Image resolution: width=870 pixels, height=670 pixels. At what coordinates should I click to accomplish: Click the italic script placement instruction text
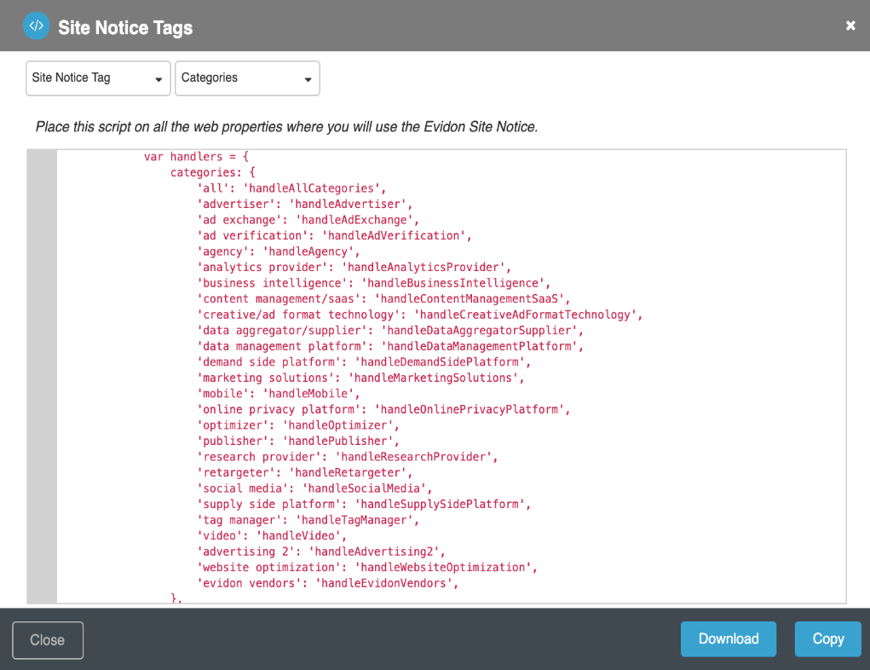(286, 127)
